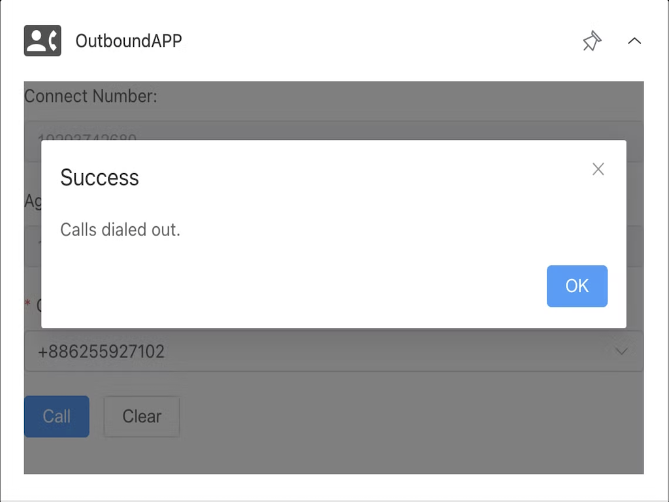
Task: Clear the outbound call form
Action: coord(141,416)
